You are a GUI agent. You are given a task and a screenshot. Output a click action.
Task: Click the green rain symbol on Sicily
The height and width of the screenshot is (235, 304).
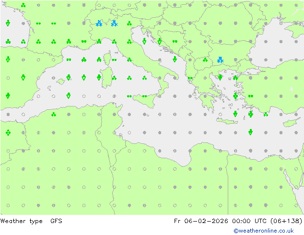[x=144, y=96]
